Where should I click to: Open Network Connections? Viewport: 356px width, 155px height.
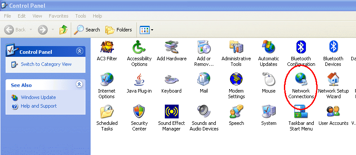coord(301,86)
